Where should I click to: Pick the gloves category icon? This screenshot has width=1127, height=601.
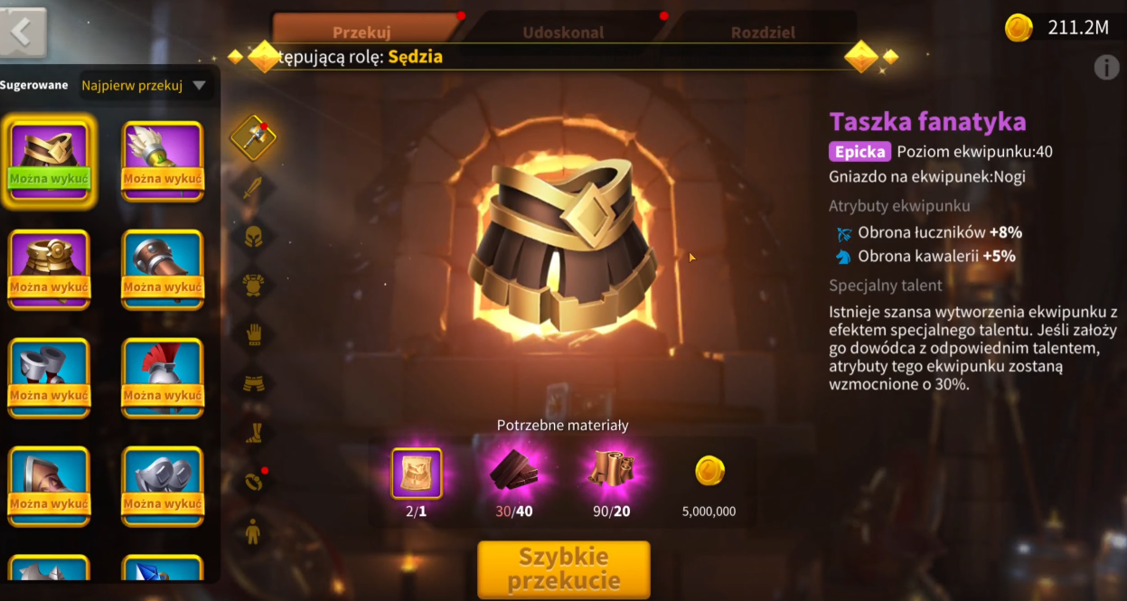point(253,334)
